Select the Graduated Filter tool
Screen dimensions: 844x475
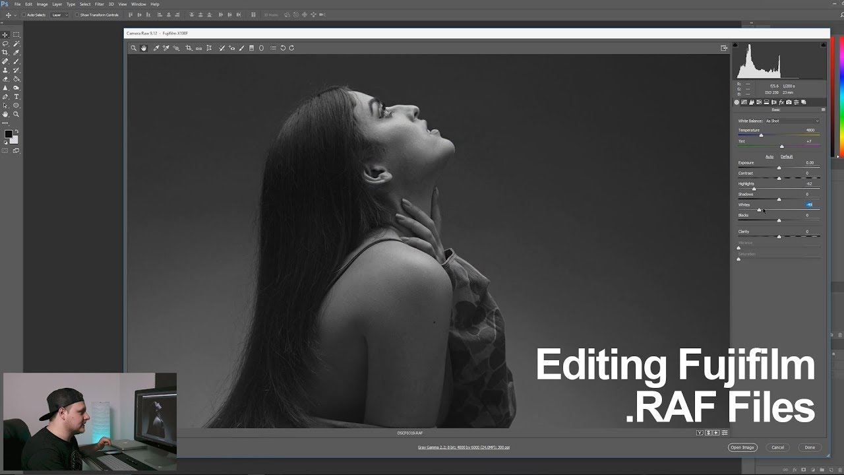(x=251, y=48)
